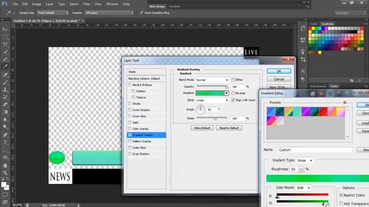Open the History panel icon

click(303, 28)
